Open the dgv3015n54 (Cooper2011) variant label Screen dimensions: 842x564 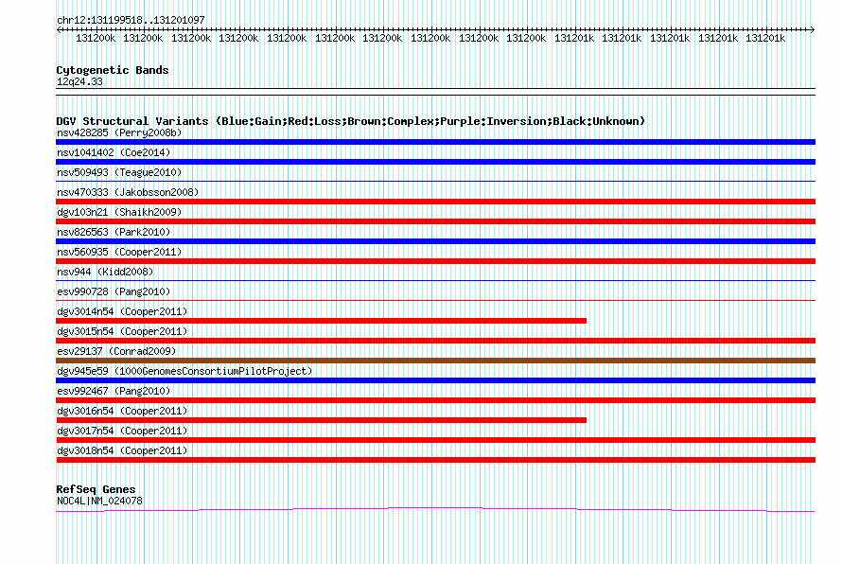[x=122, y=331]
